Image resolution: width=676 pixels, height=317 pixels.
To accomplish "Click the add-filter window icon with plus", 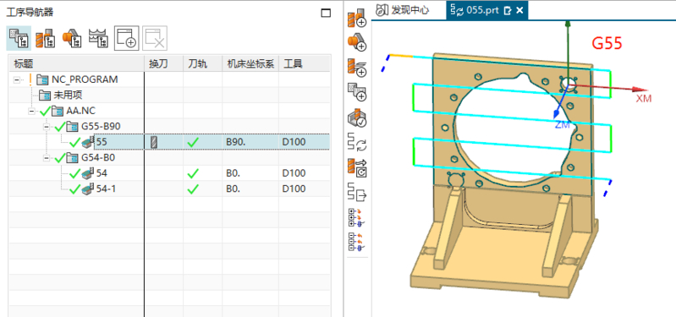I will [126, 38].
